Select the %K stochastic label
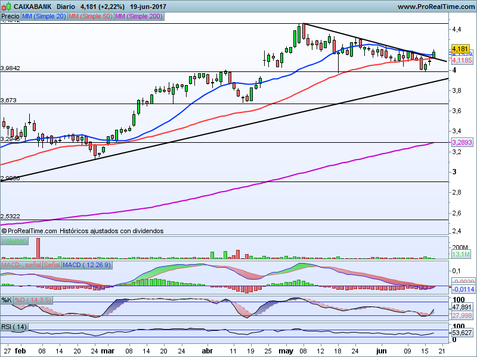 click(7, 299)
